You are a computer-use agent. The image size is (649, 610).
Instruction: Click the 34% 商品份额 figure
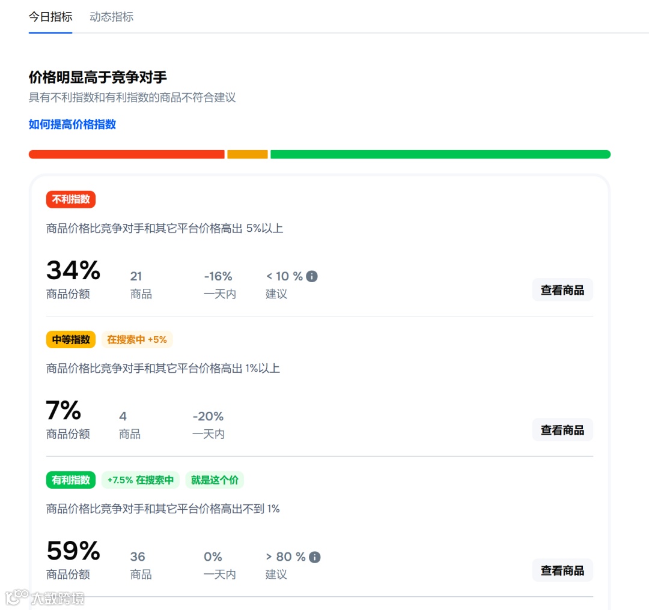[73, 271]
